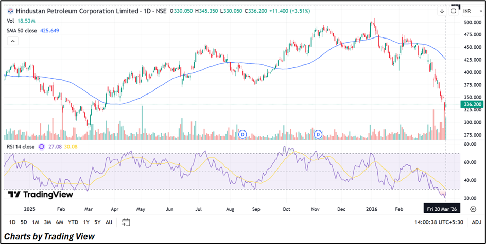Click the down arrow button near INR
The height and width of the screenshot is (244, 486).
point(442,11)
